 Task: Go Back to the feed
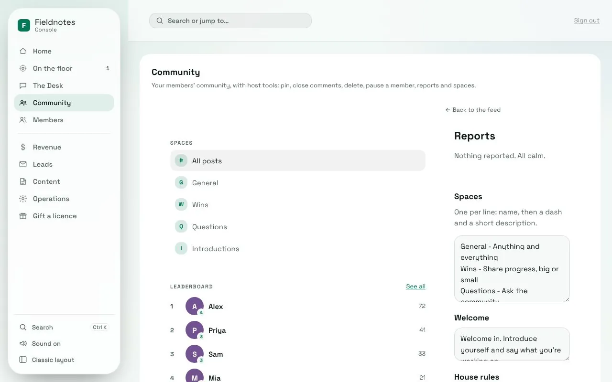point(473,110)
